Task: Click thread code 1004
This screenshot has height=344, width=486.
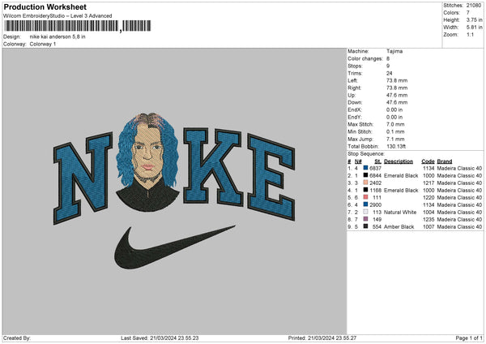Action: coord(428,213)
